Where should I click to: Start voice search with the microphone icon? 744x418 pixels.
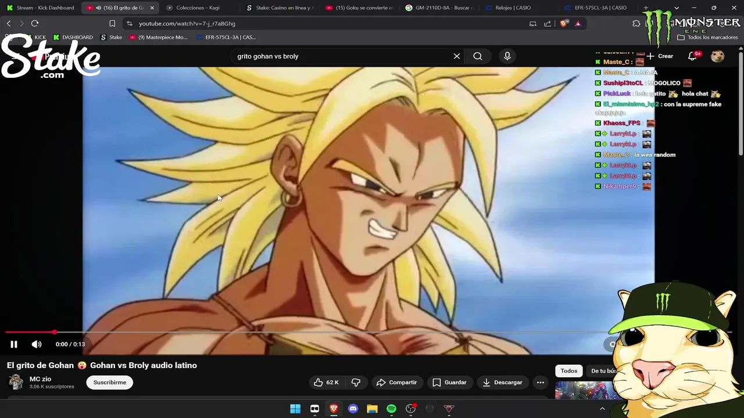click(507, 56)
